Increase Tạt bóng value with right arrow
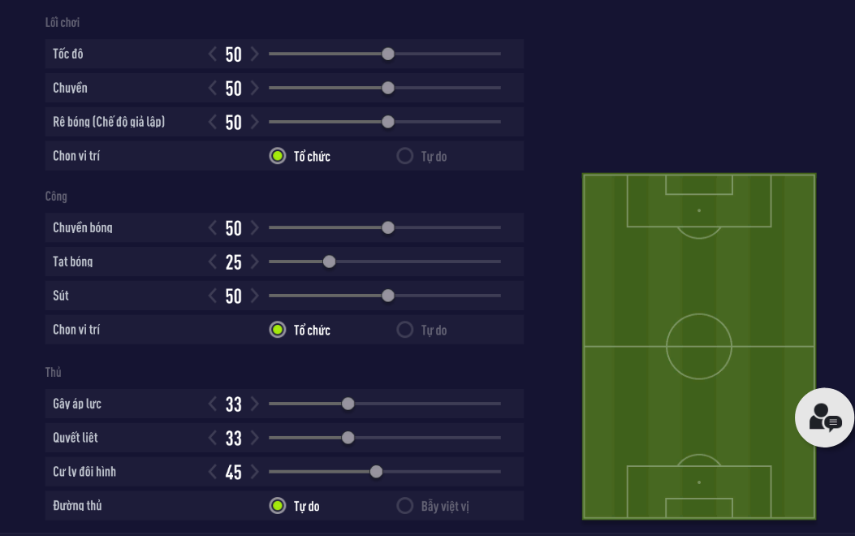 pyautogui.click(x=254, y=262)
